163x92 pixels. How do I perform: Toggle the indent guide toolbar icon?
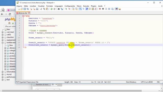click(x=87, y=9)
